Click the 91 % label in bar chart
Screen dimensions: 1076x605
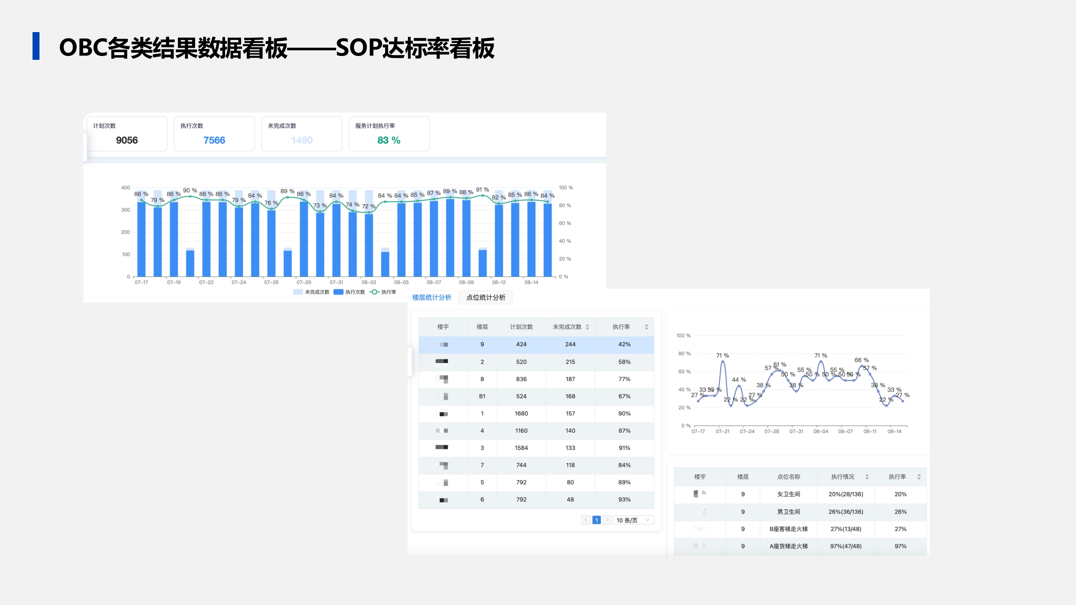[482, 190]
